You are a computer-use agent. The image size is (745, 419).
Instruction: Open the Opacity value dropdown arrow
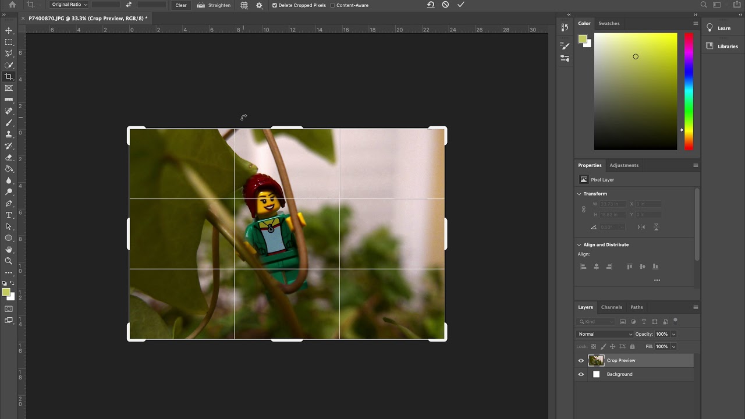tap(673, 334)
